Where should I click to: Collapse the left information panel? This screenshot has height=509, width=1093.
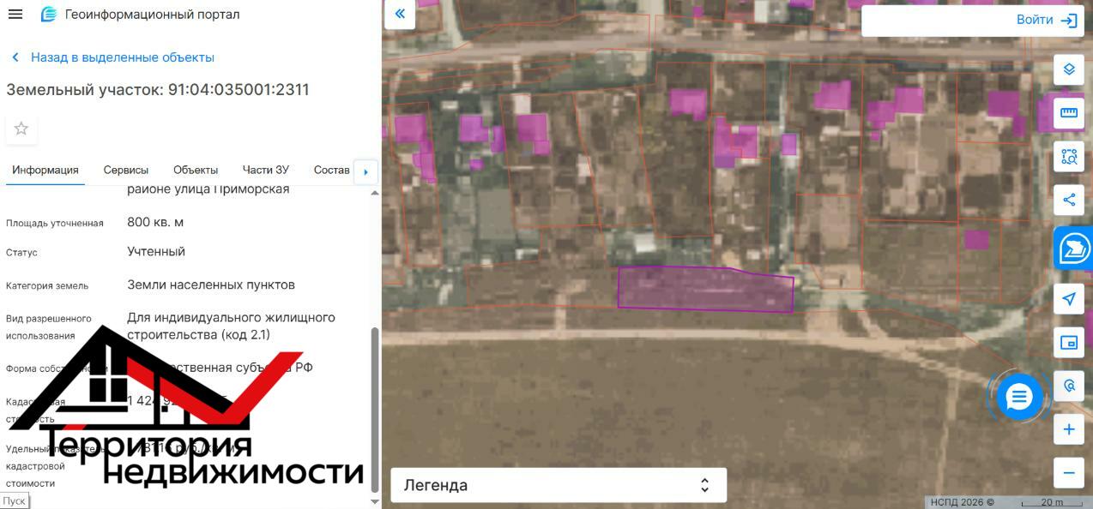(x=400, y=15)
